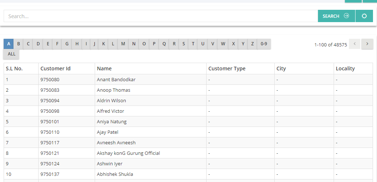
Task: Filter customers by letter B
Action: [x=19, y=44]
